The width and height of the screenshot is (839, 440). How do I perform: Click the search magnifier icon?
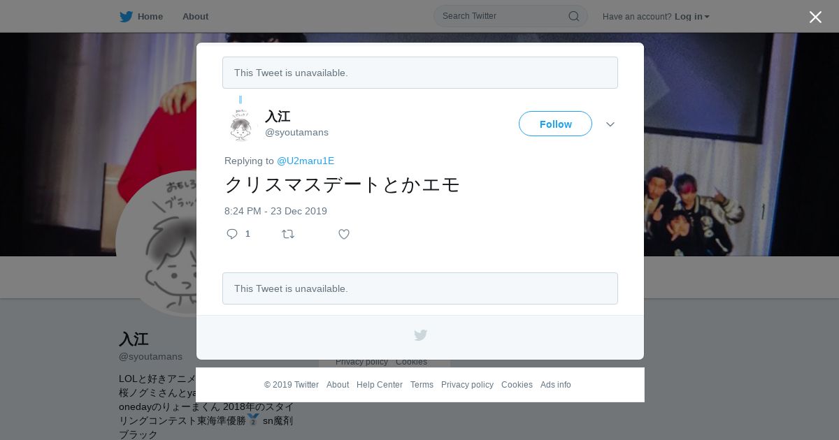pos(573,16)
